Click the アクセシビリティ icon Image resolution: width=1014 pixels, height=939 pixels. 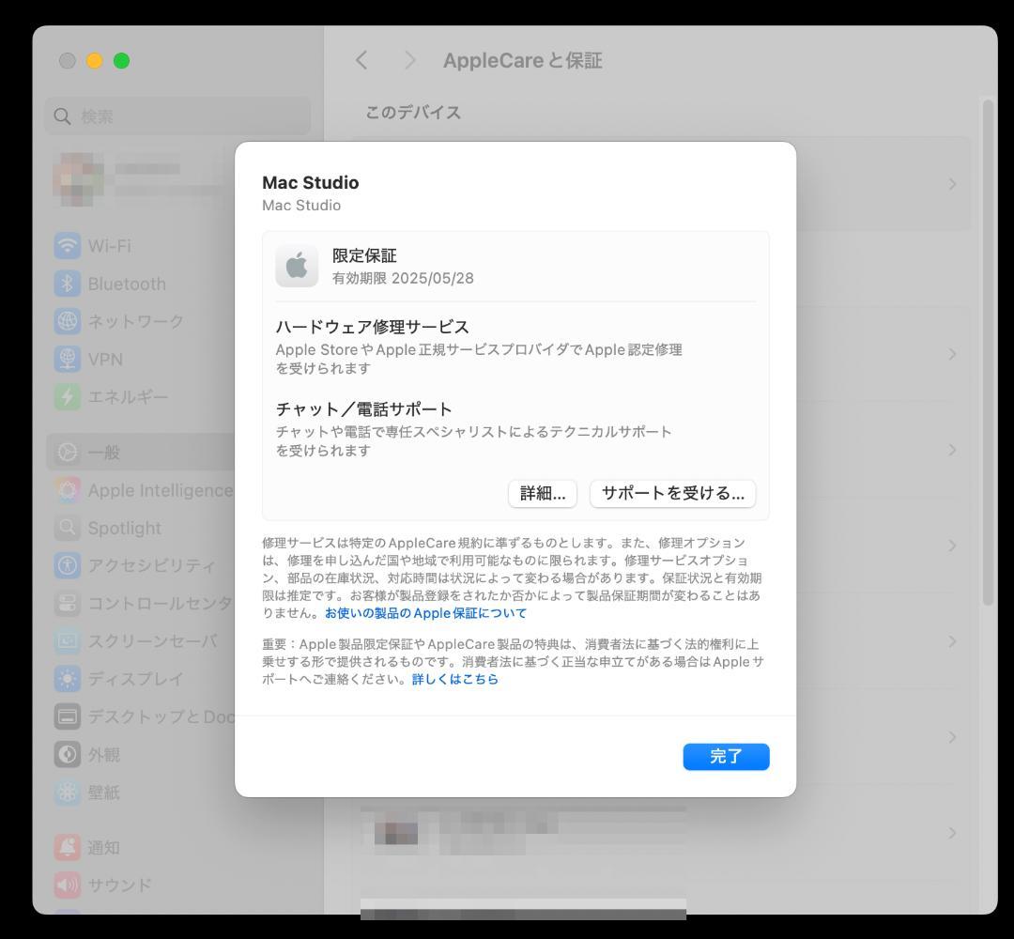click(x=67, y=565)
